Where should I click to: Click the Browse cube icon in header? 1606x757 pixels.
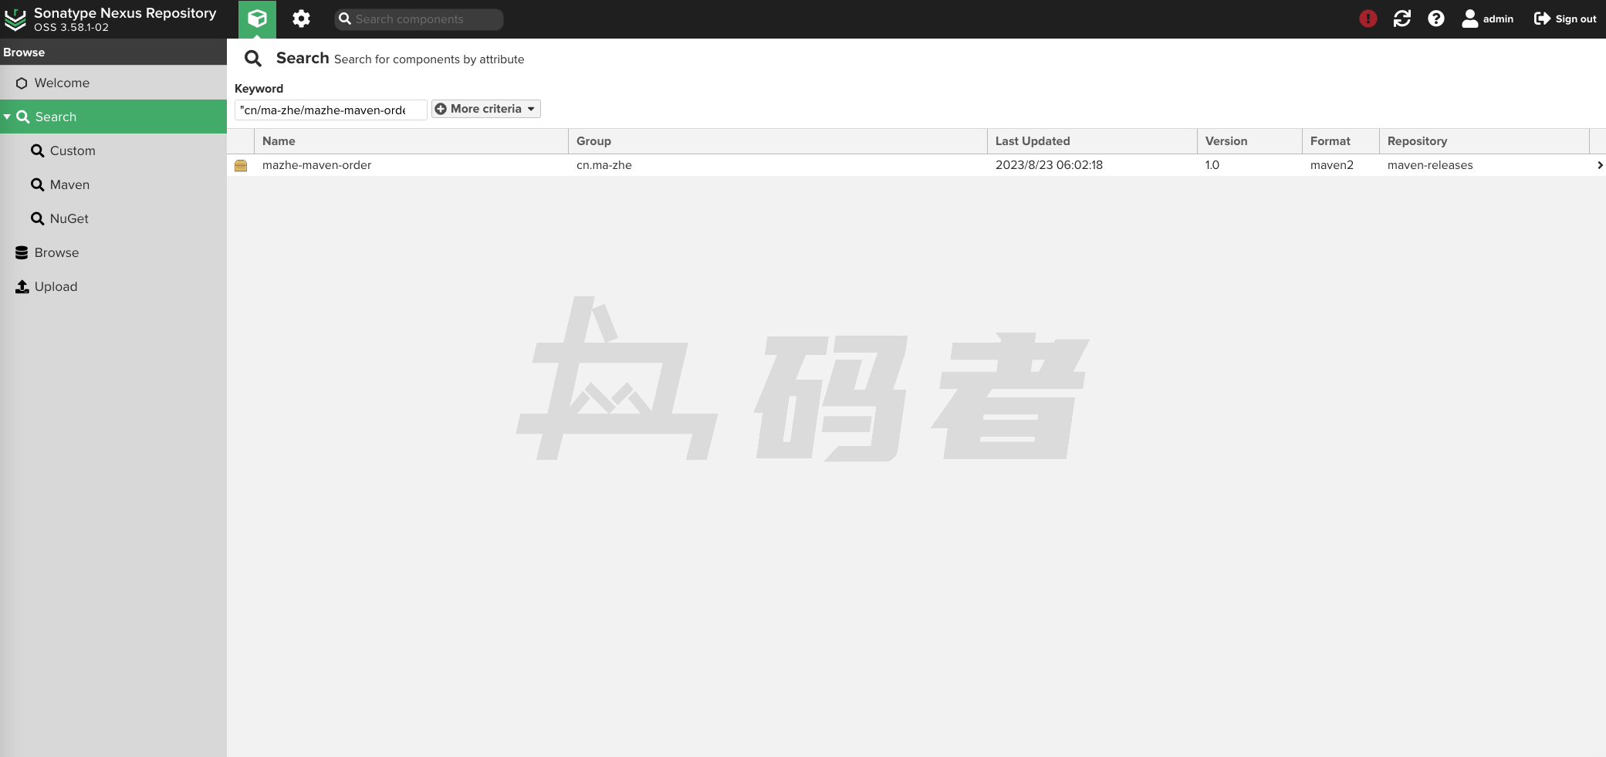[x=257, y=19]
